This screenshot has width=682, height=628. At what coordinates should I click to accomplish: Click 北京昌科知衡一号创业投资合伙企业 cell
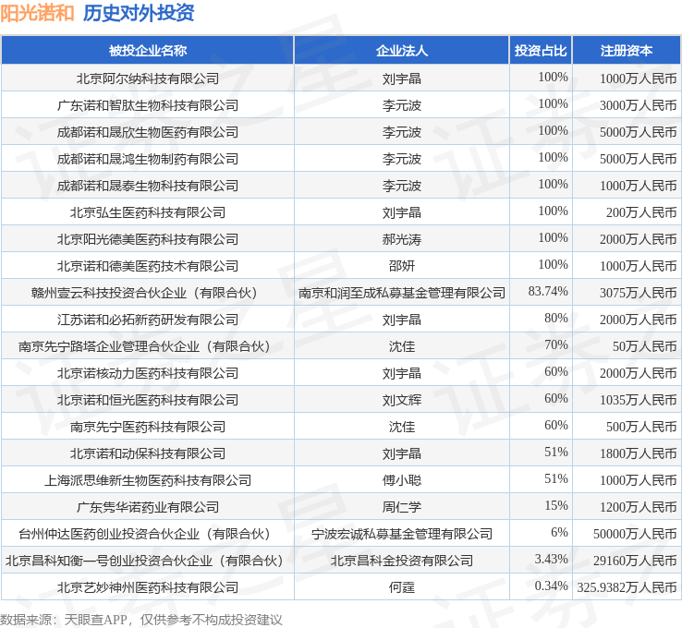(x=148, y=561)
